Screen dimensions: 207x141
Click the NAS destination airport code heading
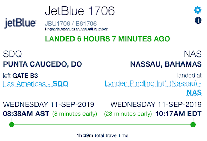coord(193,54)
